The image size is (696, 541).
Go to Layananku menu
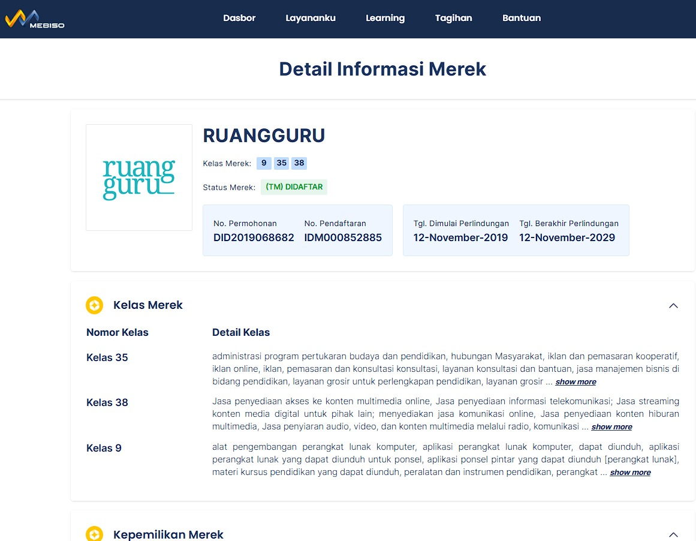click(311, 18)
